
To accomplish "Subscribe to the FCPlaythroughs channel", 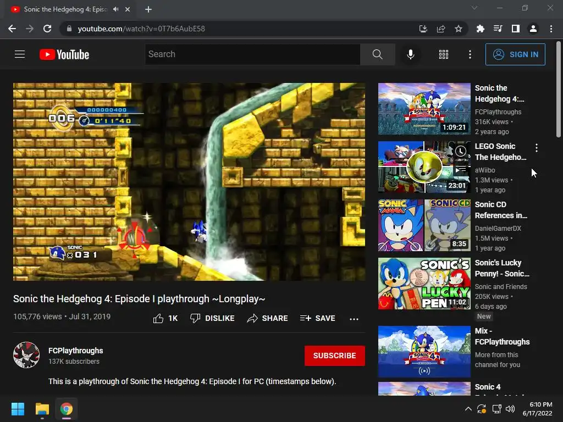I will point(335,356).
